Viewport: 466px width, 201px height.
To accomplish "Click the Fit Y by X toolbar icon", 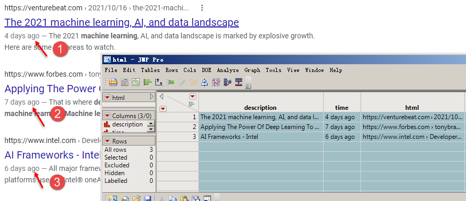I will (x=158, y=82).
